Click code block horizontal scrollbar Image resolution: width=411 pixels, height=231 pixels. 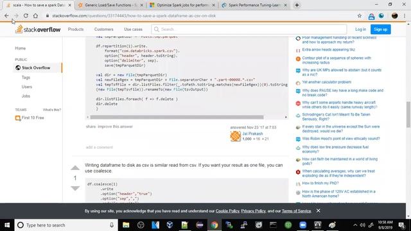177,117
